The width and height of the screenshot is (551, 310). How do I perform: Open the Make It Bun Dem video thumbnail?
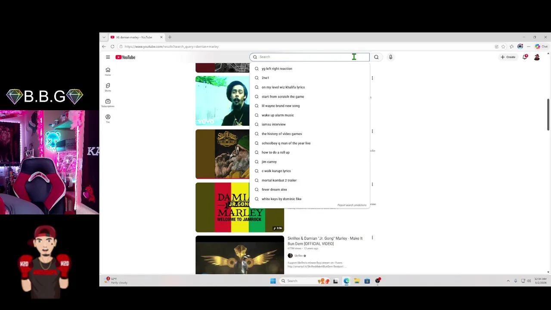pos(240,255)
